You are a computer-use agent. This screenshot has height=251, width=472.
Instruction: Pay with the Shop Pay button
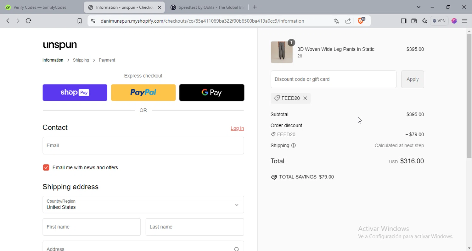(75, 92)
